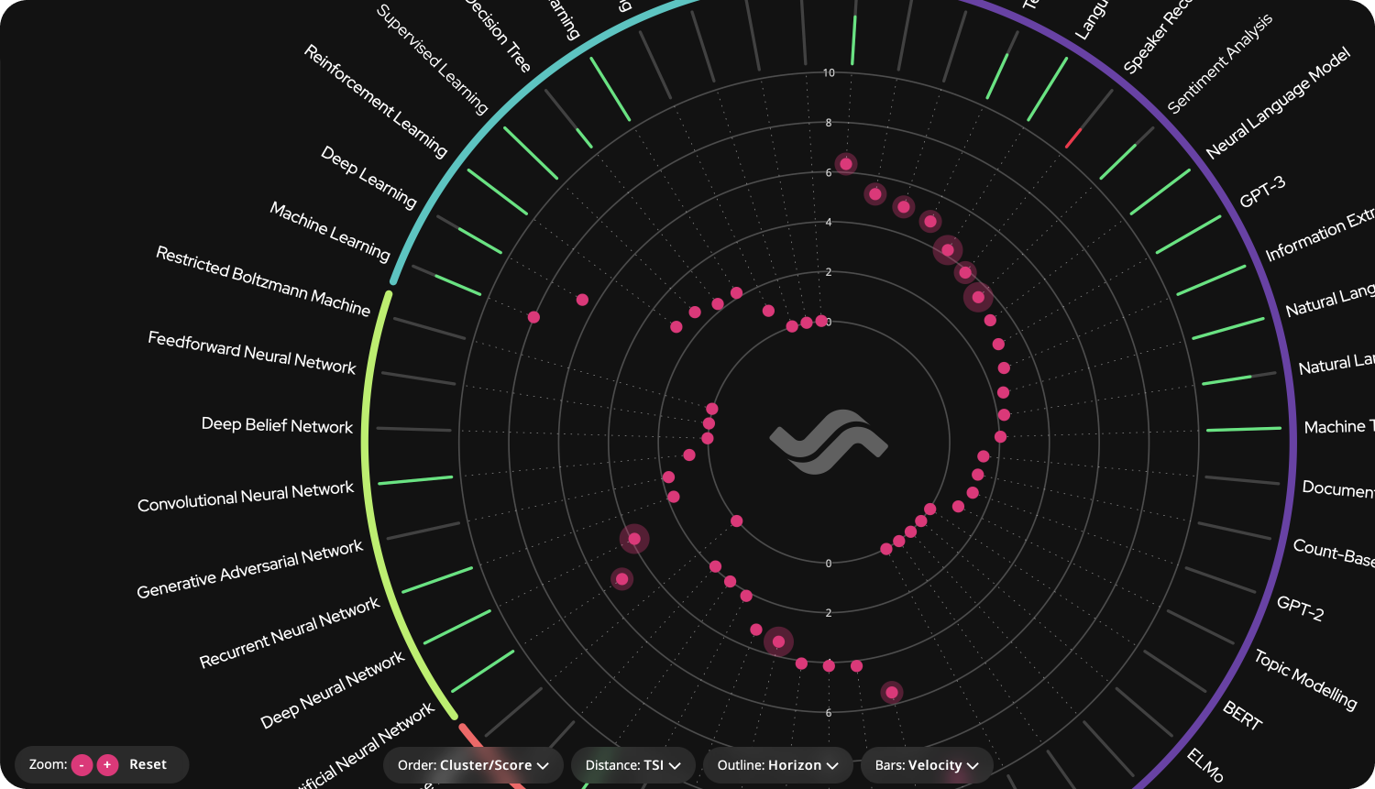Select the GPT-2 label
This screenshot has width=1375, height=789.
[1301, 608]
